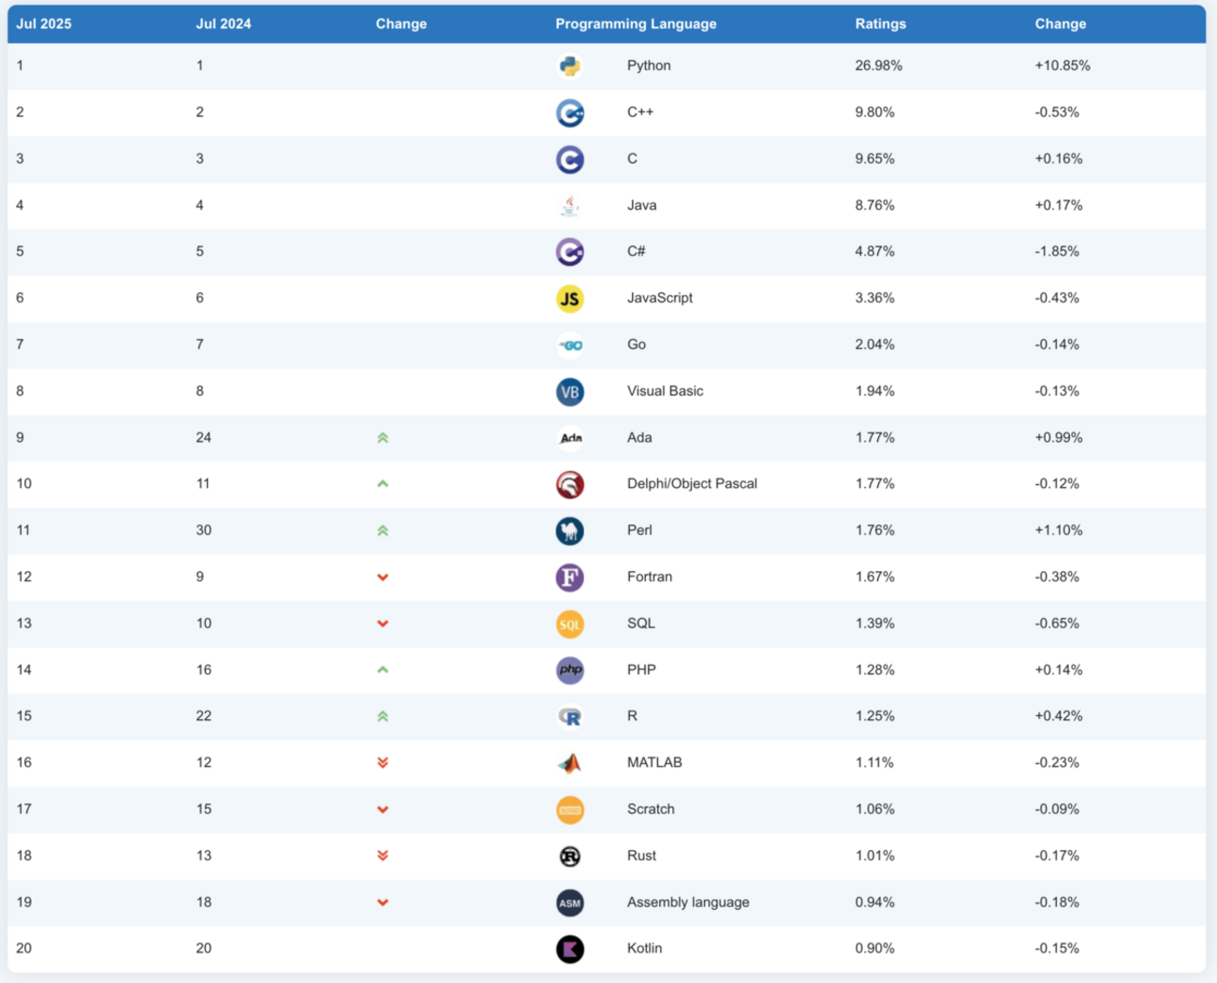The width and height of the screenshot is (1217, 983).
Task: Click the Perl camel icon
Action: coord(569,531)
